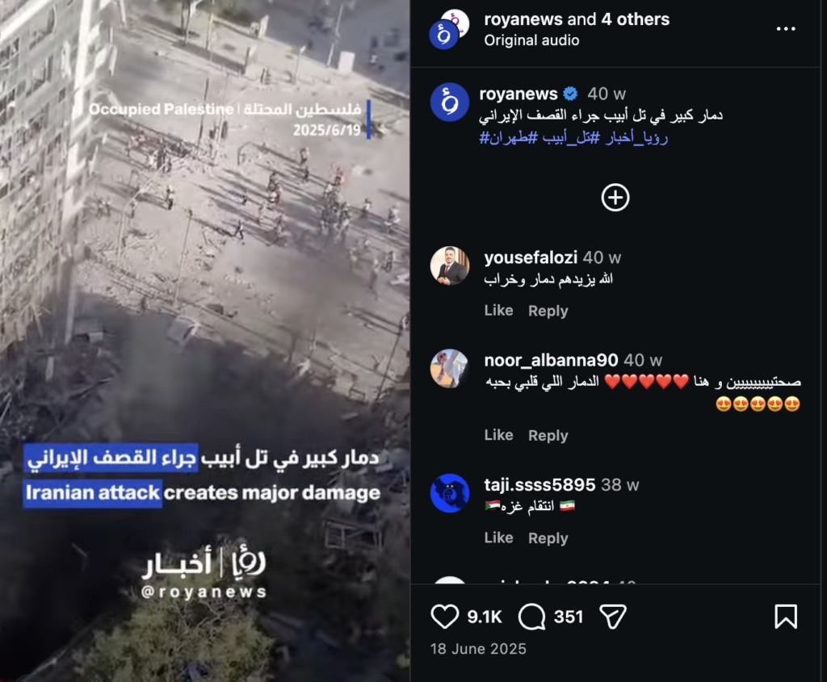Screen dimensions: 827x682
Task: Open the royanews username in the caption
Action: [518, 94]
